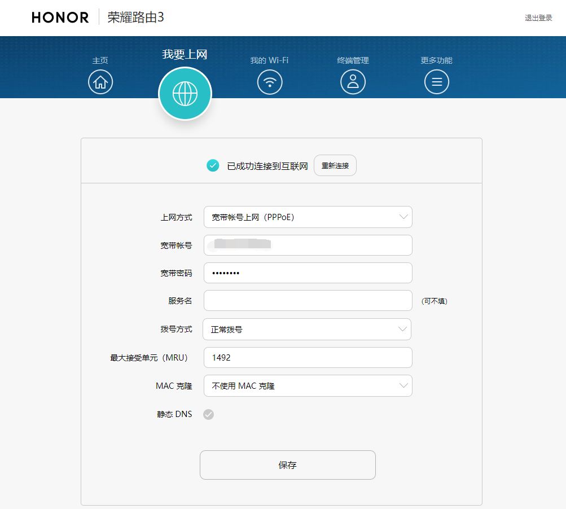Viewport: 566px width, 509px height.
Task: Click the HONOR logo
Action: (59, 17)
